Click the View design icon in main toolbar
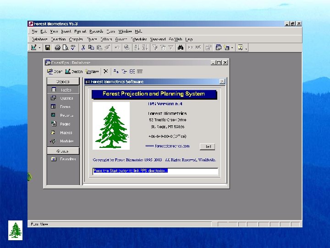This screenshot has width=330, height=248. coord(33,47)
